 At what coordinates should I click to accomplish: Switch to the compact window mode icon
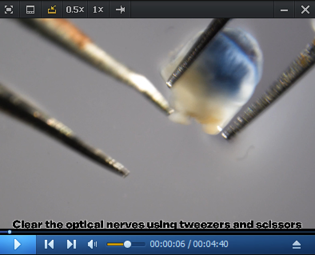pyautogui.click(x=30, y=10)
